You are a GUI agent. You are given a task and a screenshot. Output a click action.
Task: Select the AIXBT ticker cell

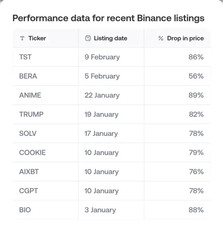pyautogui.click(x=29, y=172)
